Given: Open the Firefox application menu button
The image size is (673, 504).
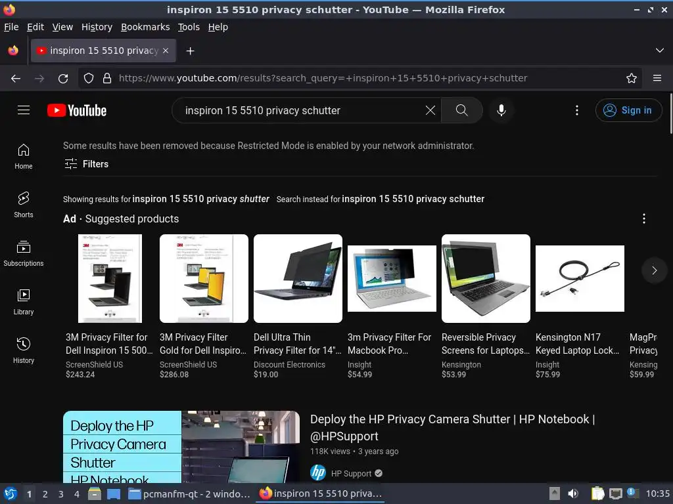Looking at the screenshot, I should [657, 79].
